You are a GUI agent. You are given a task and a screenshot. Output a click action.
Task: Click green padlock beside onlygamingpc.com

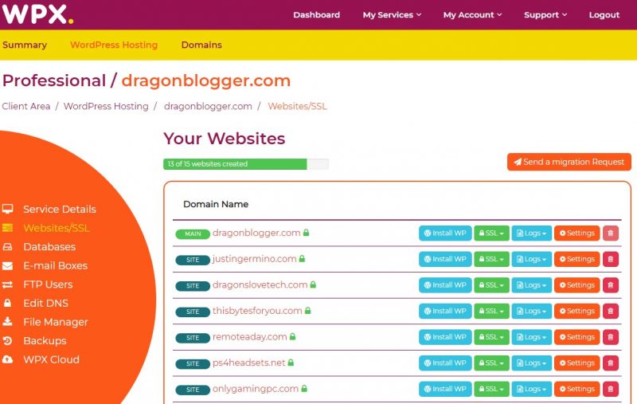click(304, 389)
